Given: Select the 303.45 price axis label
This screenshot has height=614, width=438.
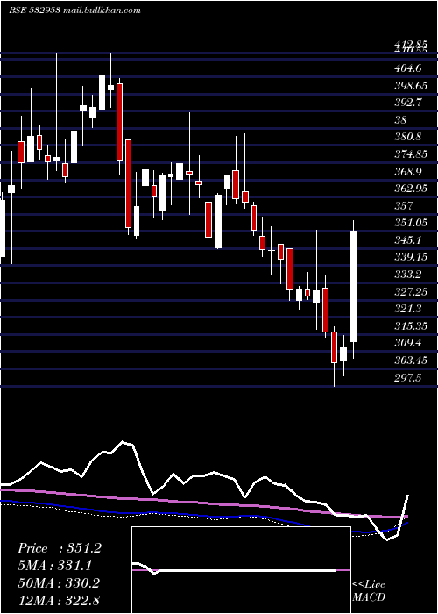Looking at the screenshot, I should point(411,360).
